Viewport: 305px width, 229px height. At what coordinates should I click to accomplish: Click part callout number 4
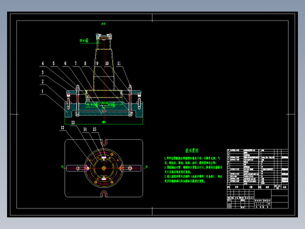point(43,63)
